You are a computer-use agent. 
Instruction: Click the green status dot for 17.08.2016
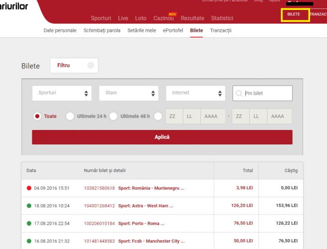tap(29, 223)
